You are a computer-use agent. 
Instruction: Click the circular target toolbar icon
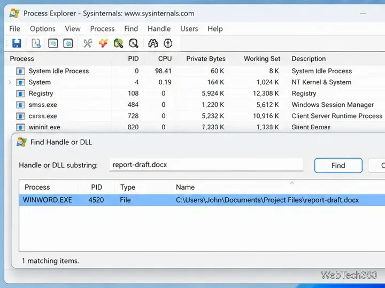[x=168, y=43]
